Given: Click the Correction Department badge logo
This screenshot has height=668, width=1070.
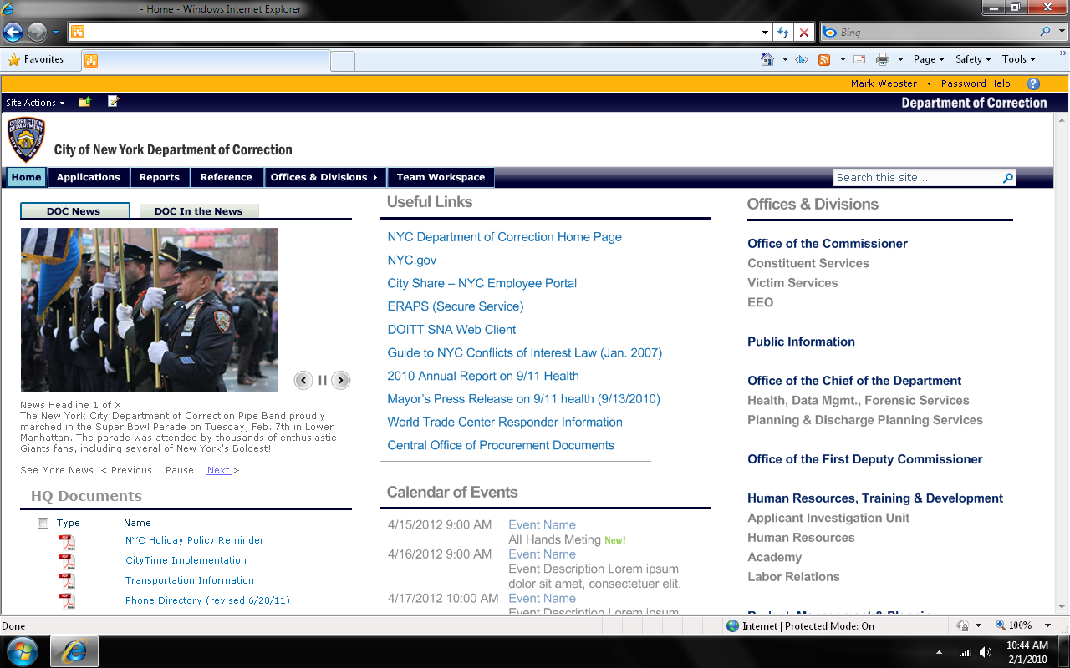Looking at the screenshot, I should click(26, 139).
